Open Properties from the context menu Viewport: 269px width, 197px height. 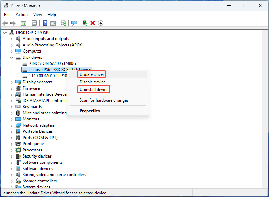coord(108,111)
